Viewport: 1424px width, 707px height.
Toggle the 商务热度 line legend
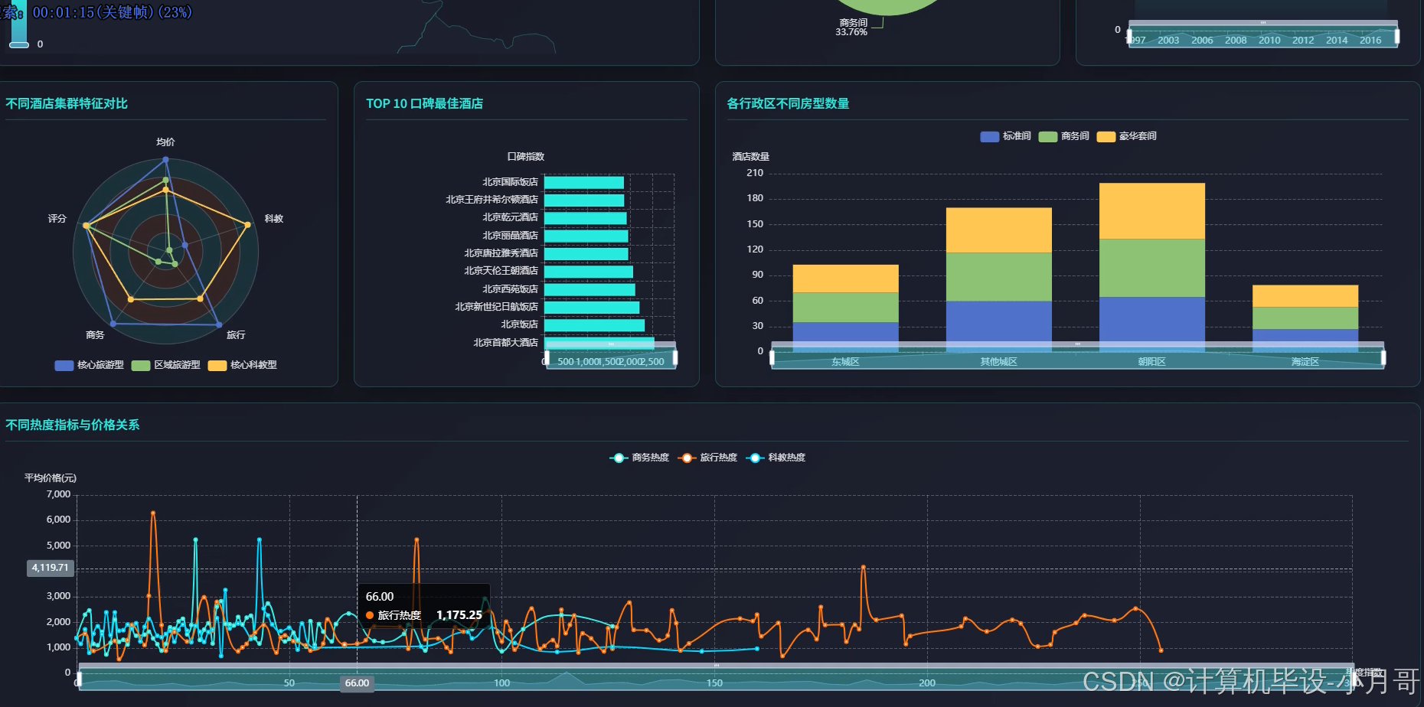(x=639, y=458)
